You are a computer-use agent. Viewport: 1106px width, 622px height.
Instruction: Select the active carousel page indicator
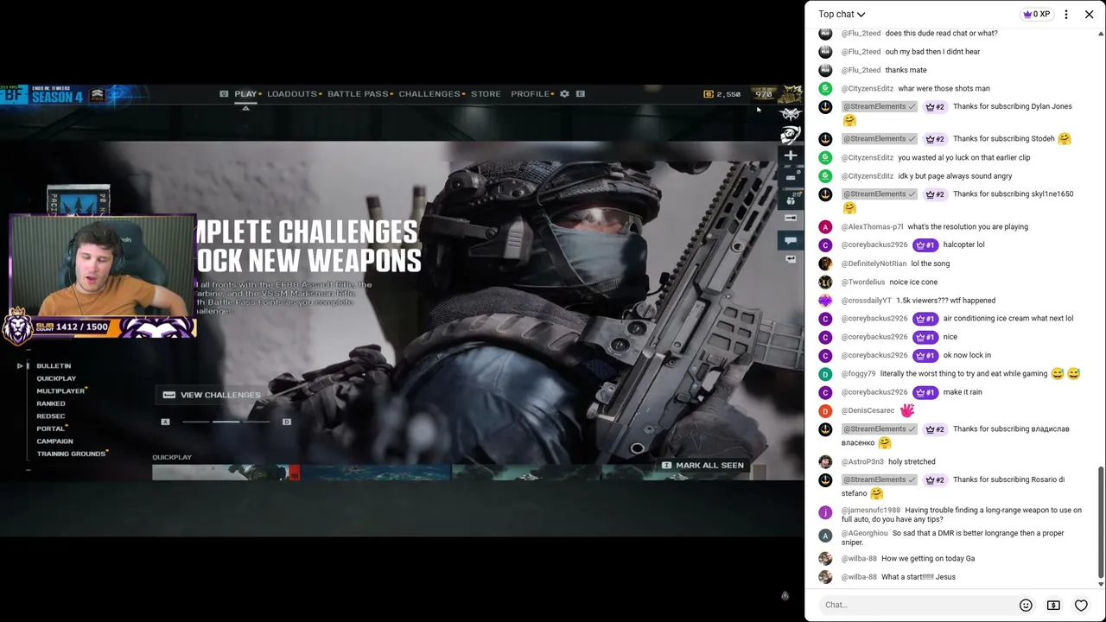tap(226, 422)
